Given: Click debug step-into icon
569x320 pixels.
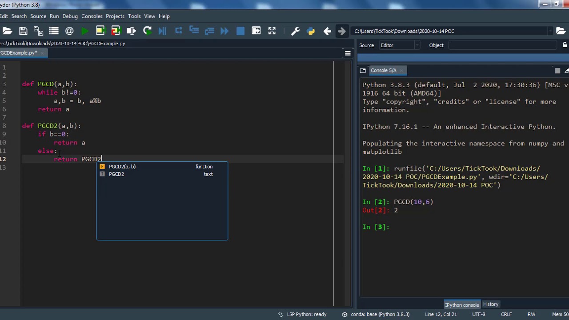Looking at the screenshot, I should tap(194, 31).
